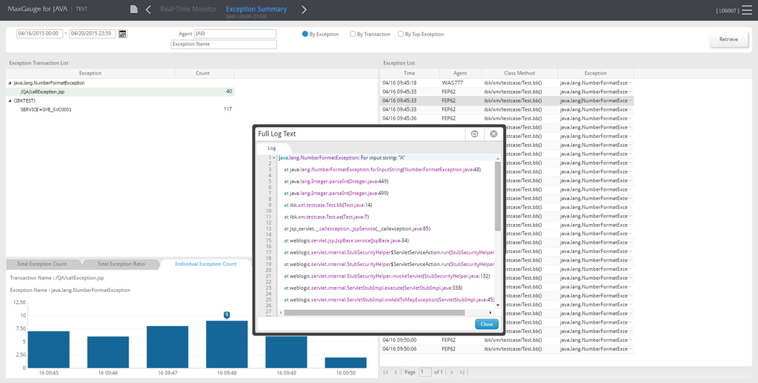Select the 04/16 09:45:36 exception row

506,119
